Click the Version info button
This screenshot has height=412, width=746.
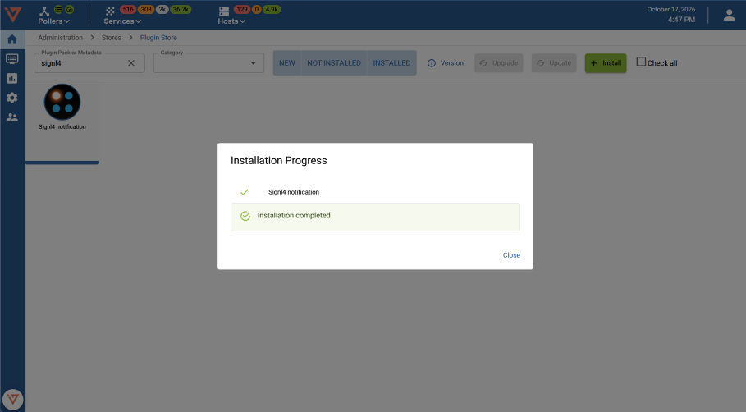click(446, 63)
